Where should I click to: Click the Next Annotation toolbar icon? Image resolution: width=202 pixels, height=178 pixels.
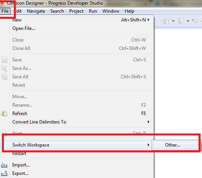[166, 21]
